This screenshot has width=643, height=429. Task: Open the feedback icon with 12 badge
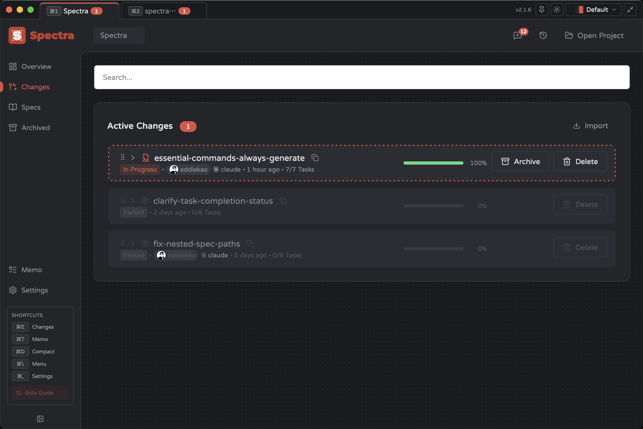click(x=518, y=36)
